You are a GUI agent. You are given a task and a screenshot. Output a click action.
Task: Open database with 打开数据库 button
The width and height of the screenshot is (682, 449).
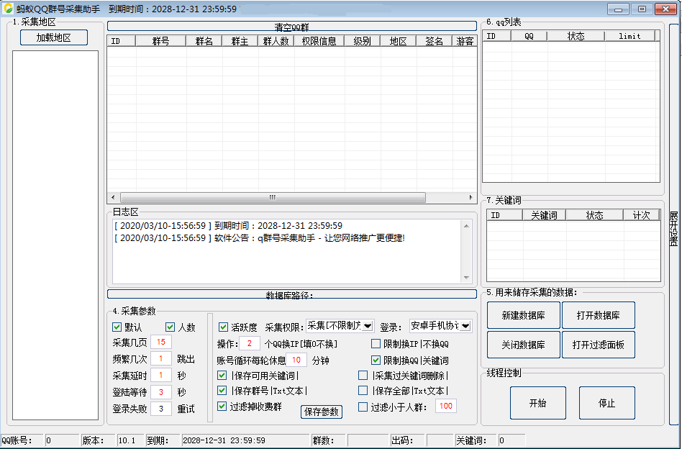(x=598, y=315)
